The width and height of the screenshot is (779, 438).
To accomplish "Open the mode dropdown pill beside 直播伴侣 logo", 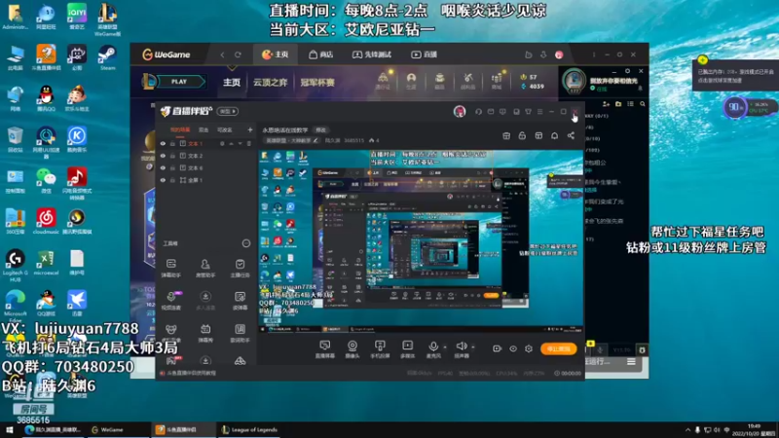I will (228, 111).
